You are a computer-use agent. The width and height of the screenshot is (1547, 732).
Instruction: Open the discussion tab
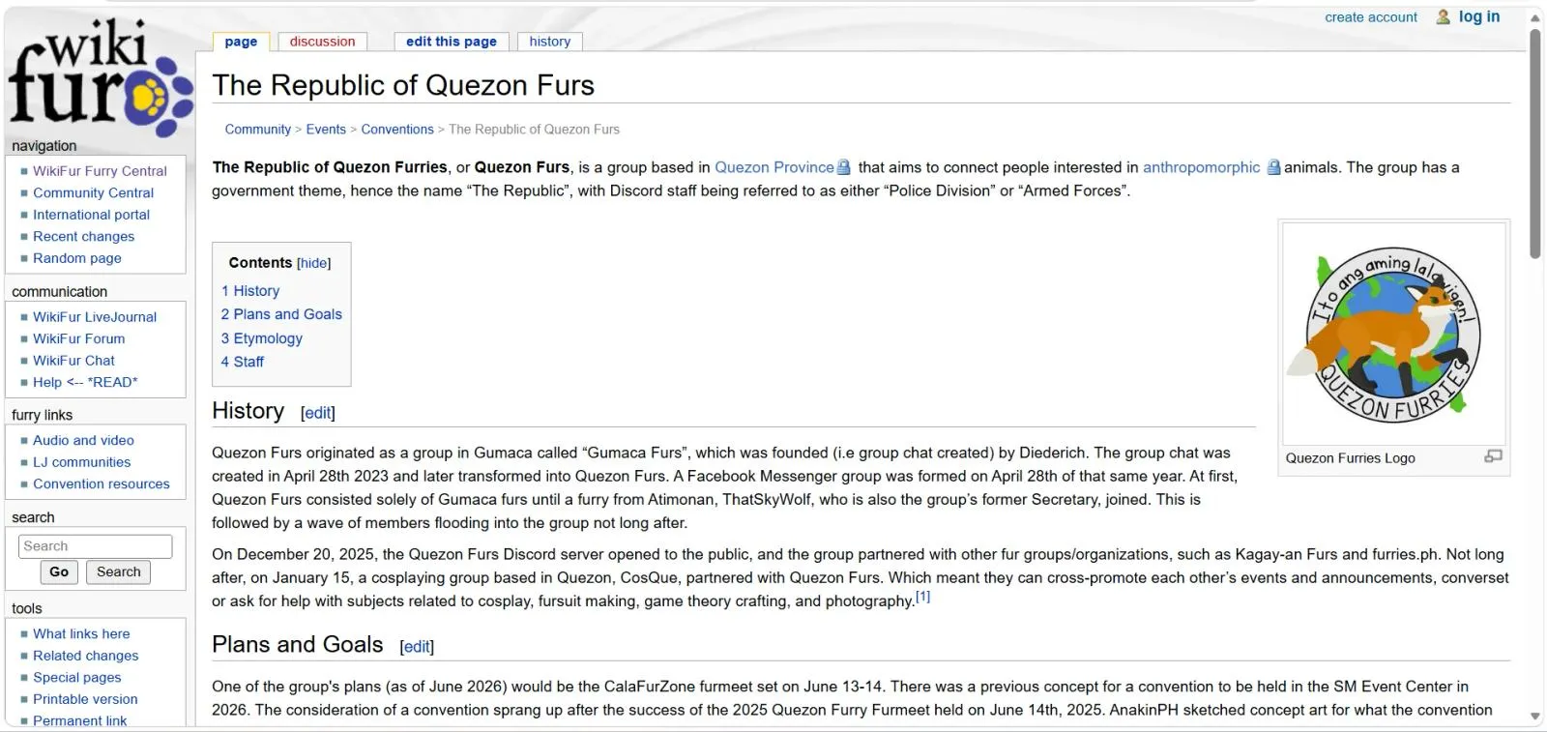click(322, 42)
